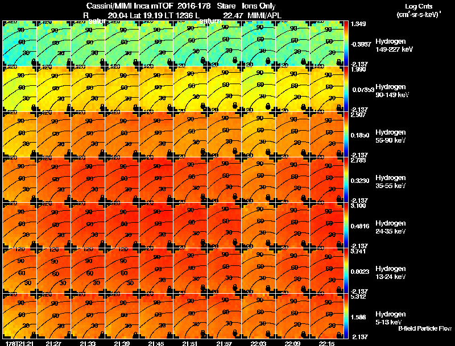455x346 pixels.
Task: Click the 22:03 time axis label
Action: click(x=259, y=343)
